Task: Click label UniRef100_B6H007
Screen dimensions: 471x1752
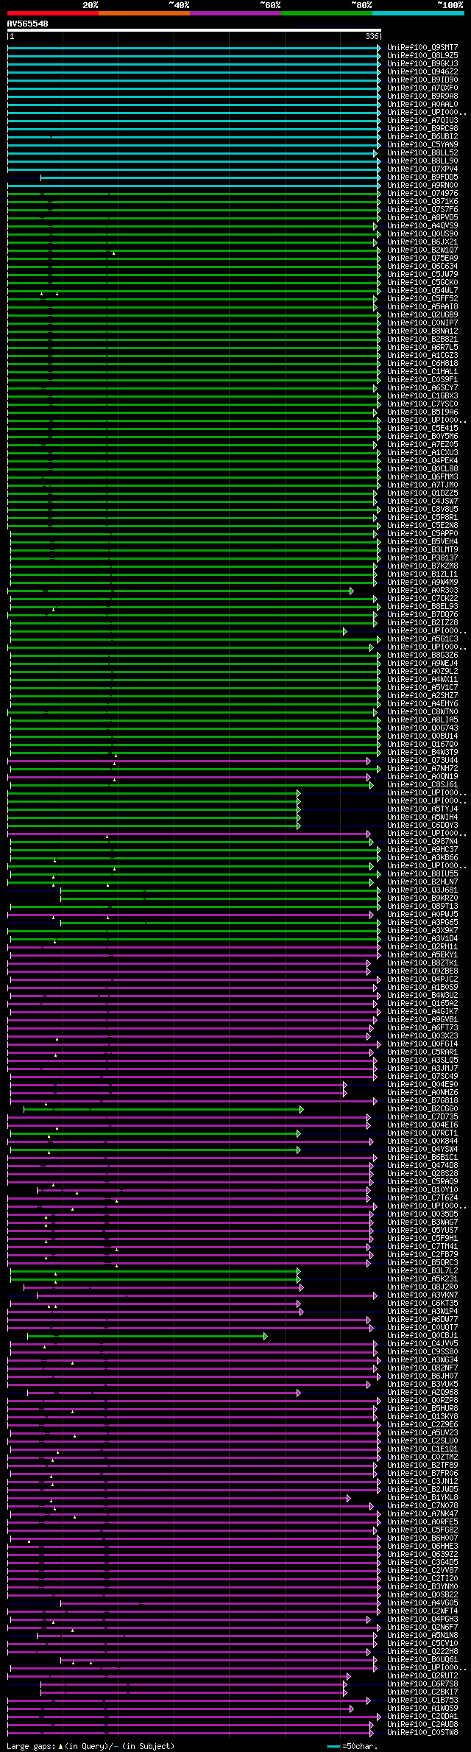Action: tap(422, 1538)
